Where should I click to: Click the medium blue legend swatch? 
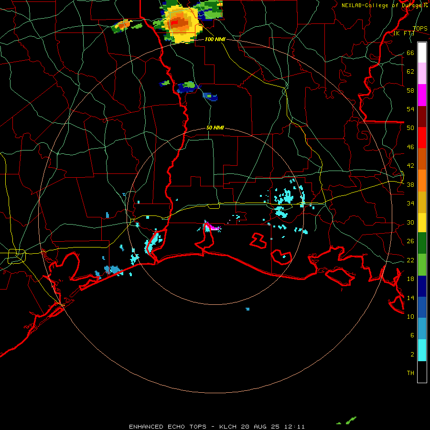coord(422,307)
